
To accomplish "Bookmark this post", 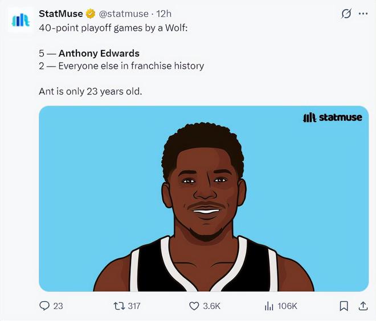I will 344,306.
